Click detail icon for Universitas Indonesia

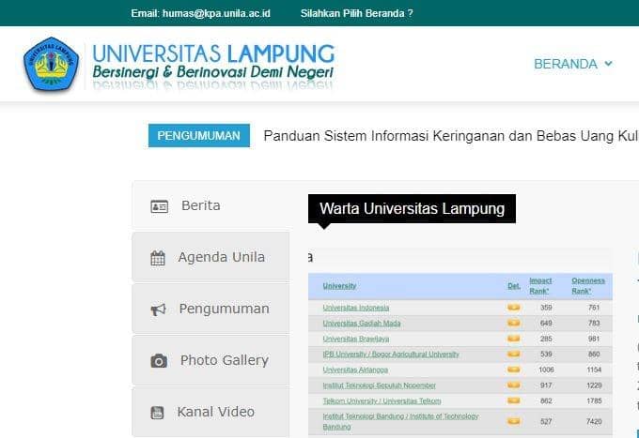[513, 307]
